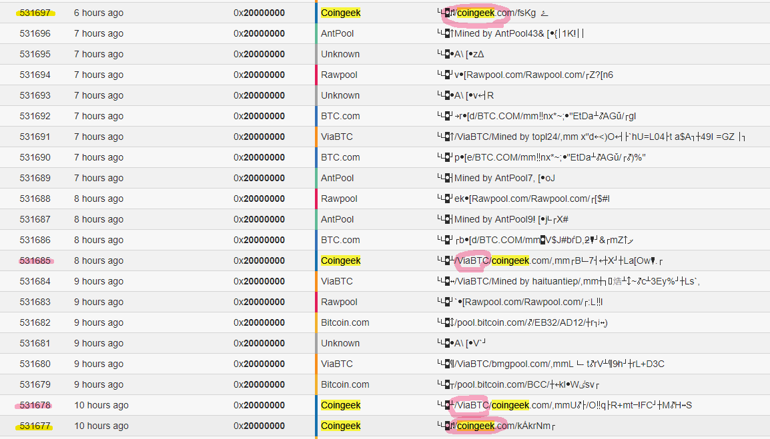
Task: Open block 531681 link
Action: [x=35, y=343]
